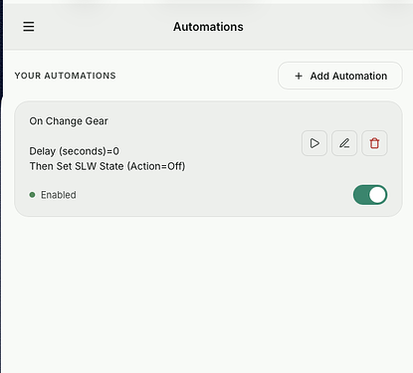Run the On Change Gear automation
This screenshot has width=413, height=373.
click(x=314, y=143)
